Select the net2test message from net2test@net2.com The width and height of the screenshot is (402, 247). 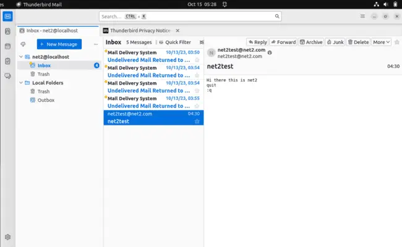(153, 118)
